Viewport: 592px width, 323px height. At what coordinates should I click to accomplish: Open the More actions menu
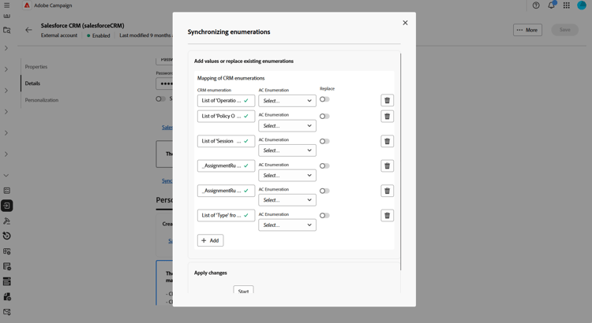click(x=527, y=30)
